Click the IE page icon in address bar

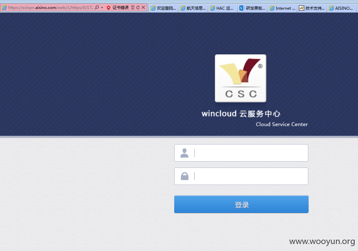(4, 8)
